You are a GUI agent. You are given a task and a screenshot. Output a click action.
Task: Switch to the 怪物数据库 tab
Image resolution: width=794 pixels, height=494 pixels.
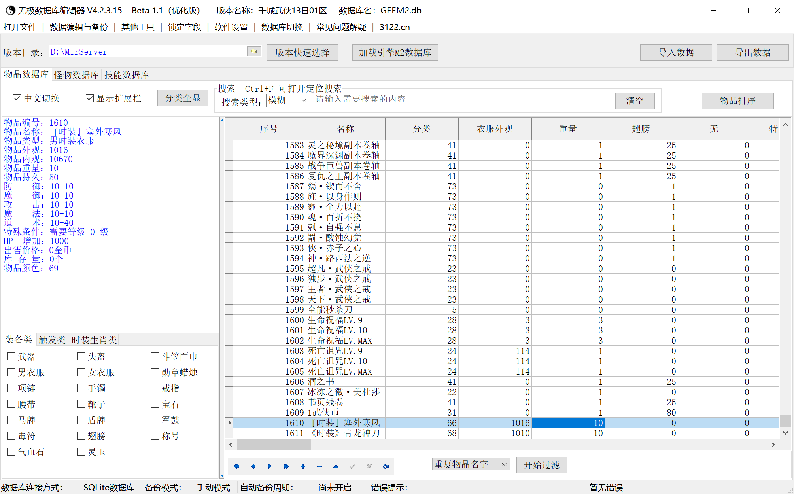pos(77,75)
